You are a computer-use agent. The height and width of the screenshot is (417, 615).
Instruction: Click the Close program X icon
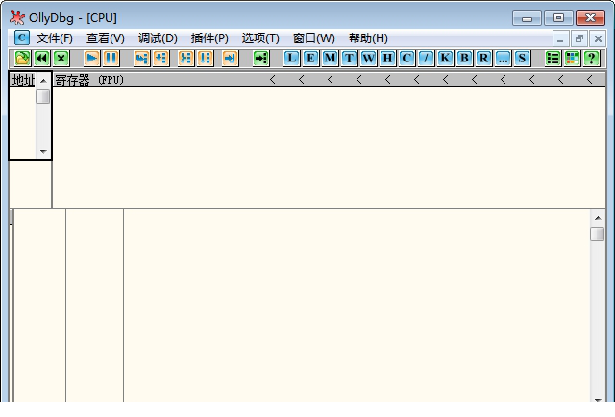pos(61,59)
